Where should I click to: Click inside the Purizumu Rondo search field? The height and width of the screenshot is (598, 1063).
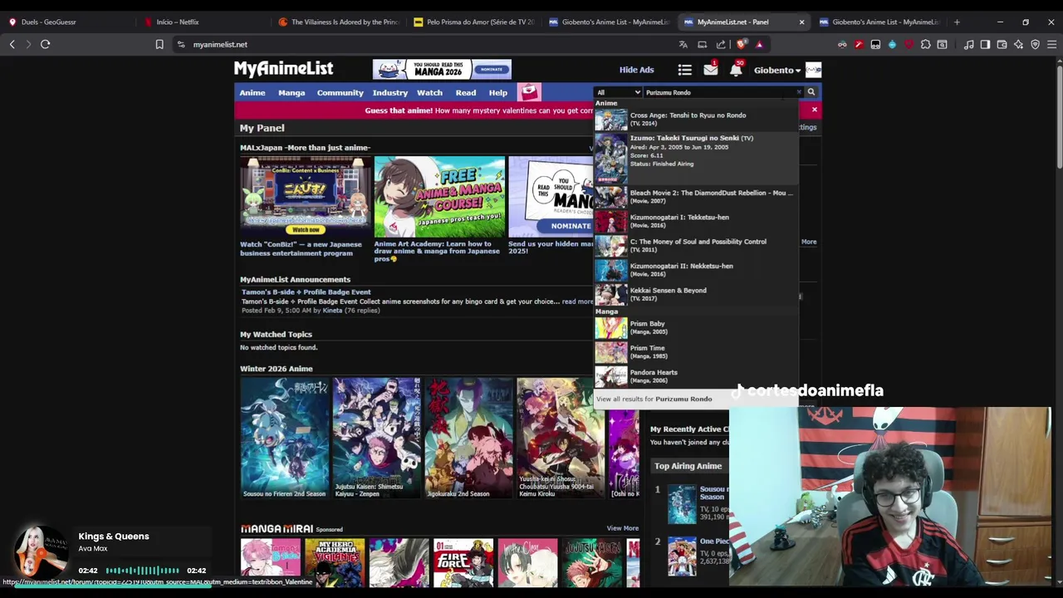pyautogui.click(x=718, y=92)
